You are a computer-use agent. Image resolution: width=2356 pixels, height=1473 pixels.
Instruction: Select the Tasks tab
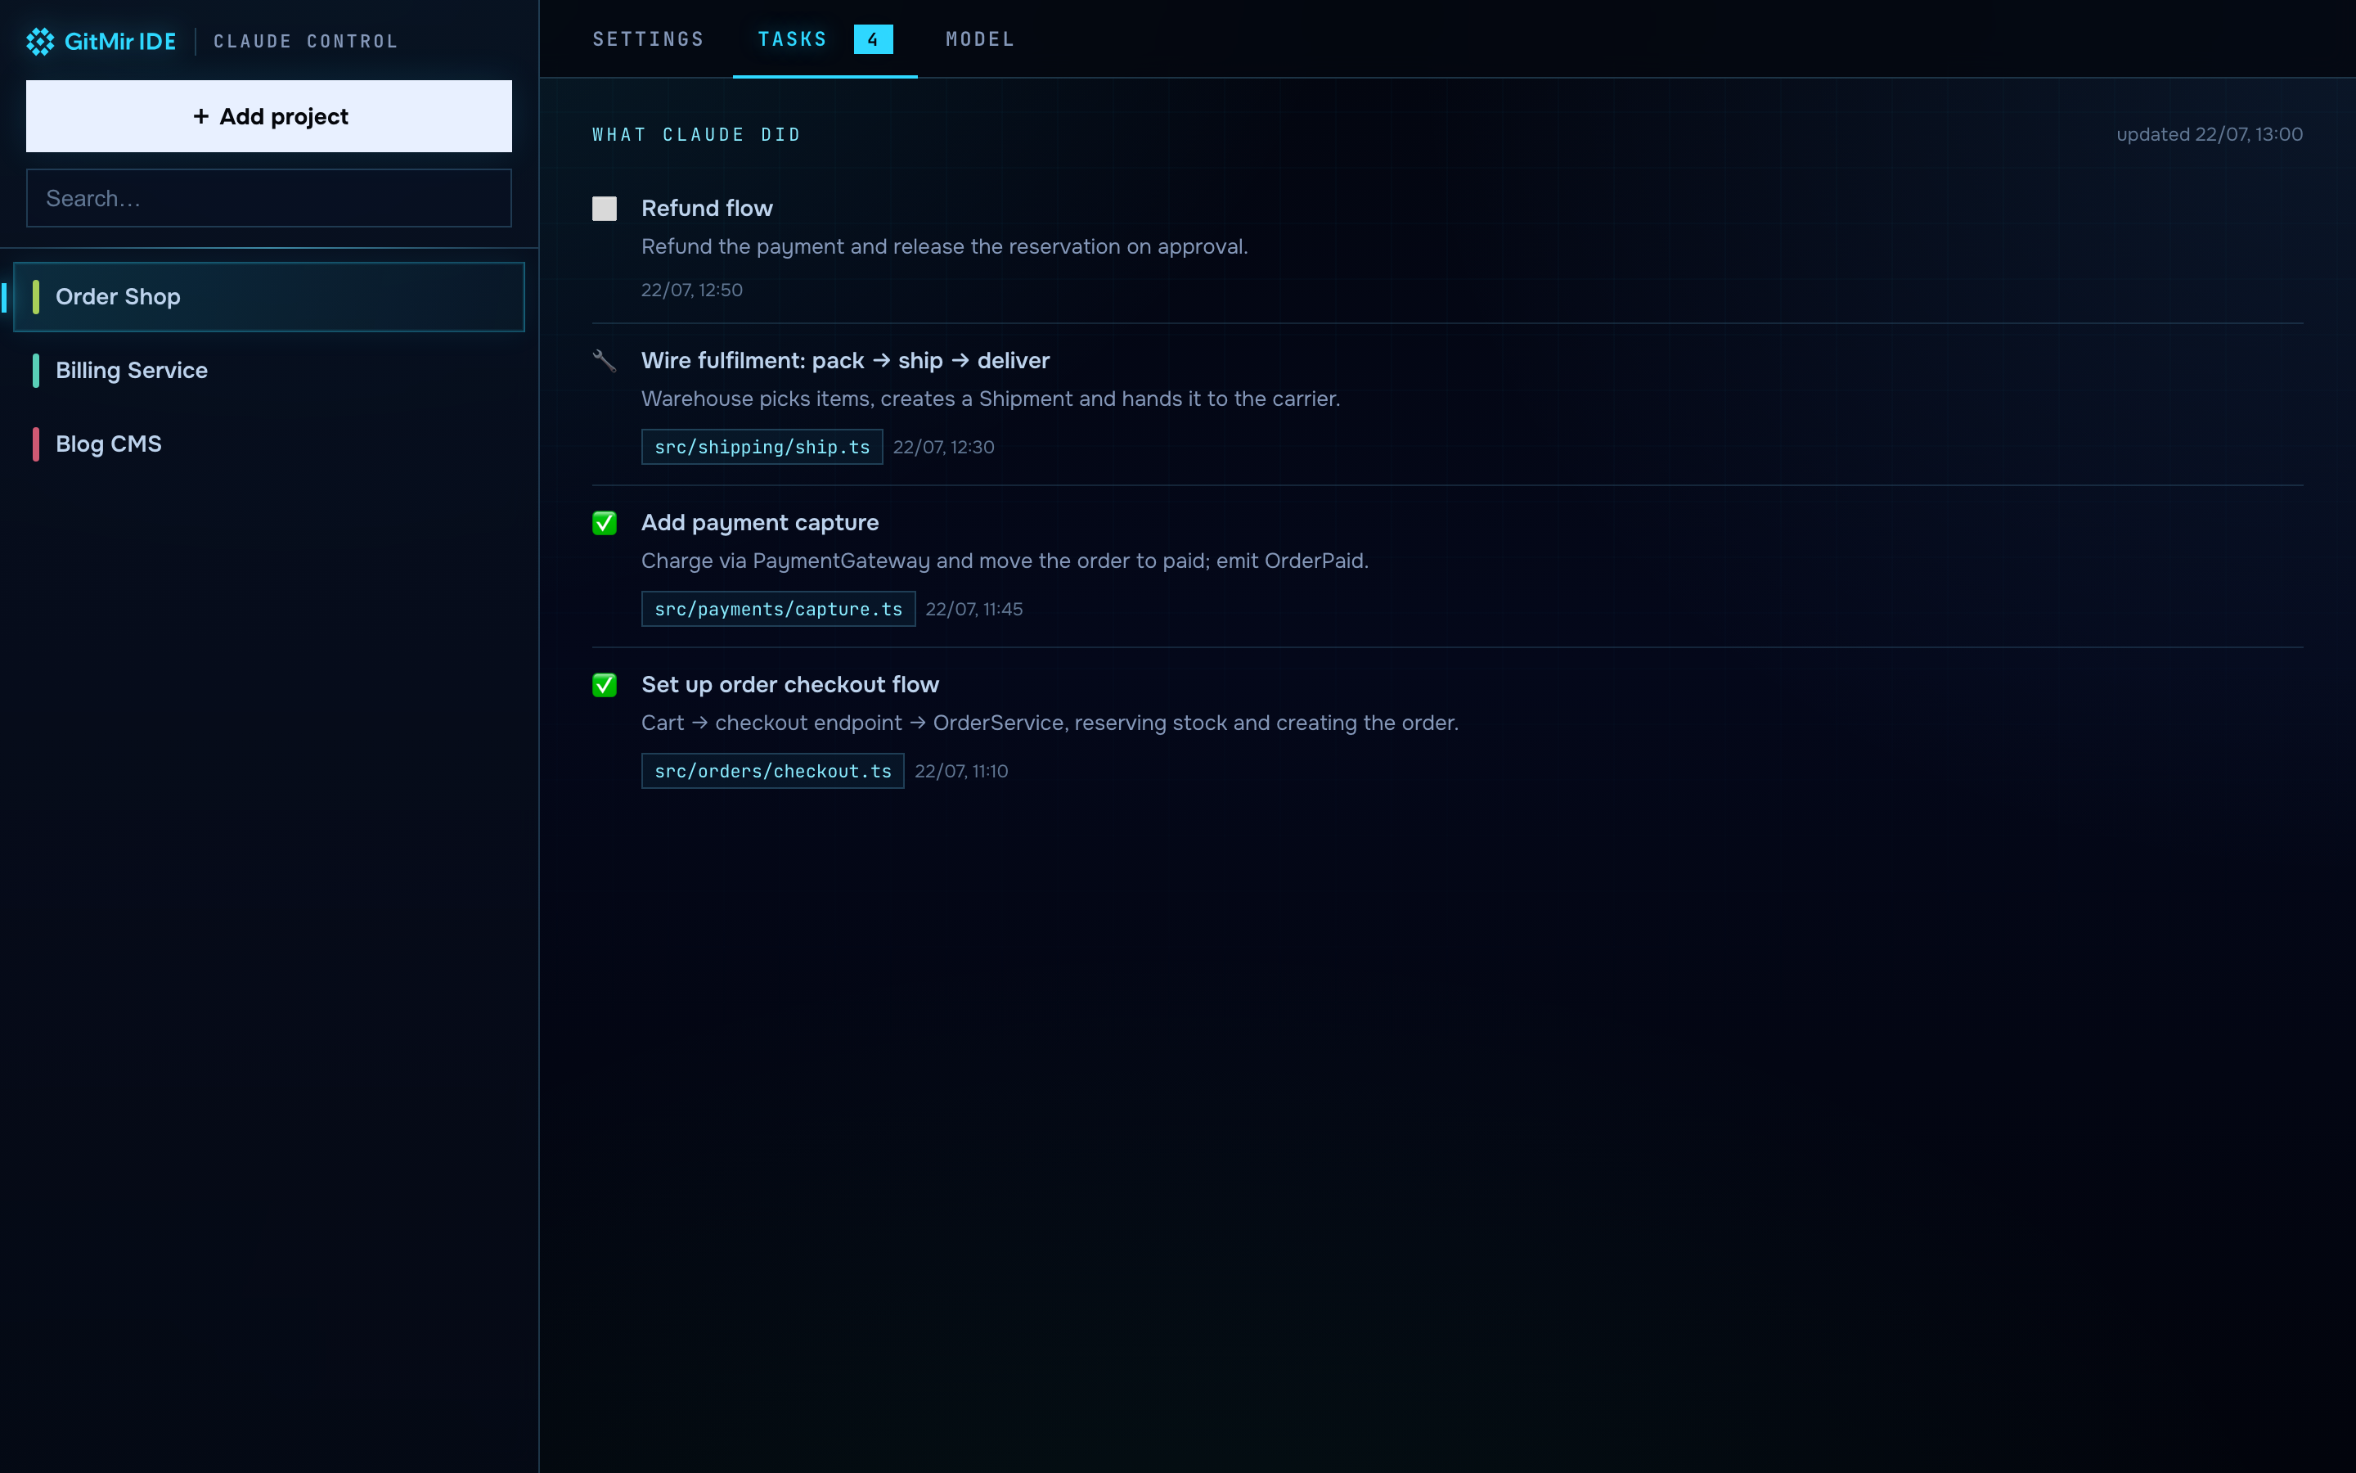tap(825, 39)
